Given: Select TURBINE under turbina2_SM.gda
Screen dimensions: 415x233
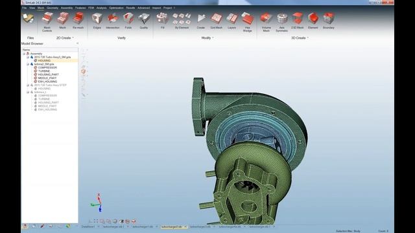Looking at the screenshot, I should click(x=44, y=71).
